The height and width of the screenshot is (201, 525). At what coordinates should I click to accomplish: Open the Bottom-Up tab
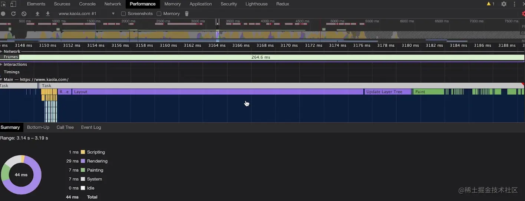[38, 127]
